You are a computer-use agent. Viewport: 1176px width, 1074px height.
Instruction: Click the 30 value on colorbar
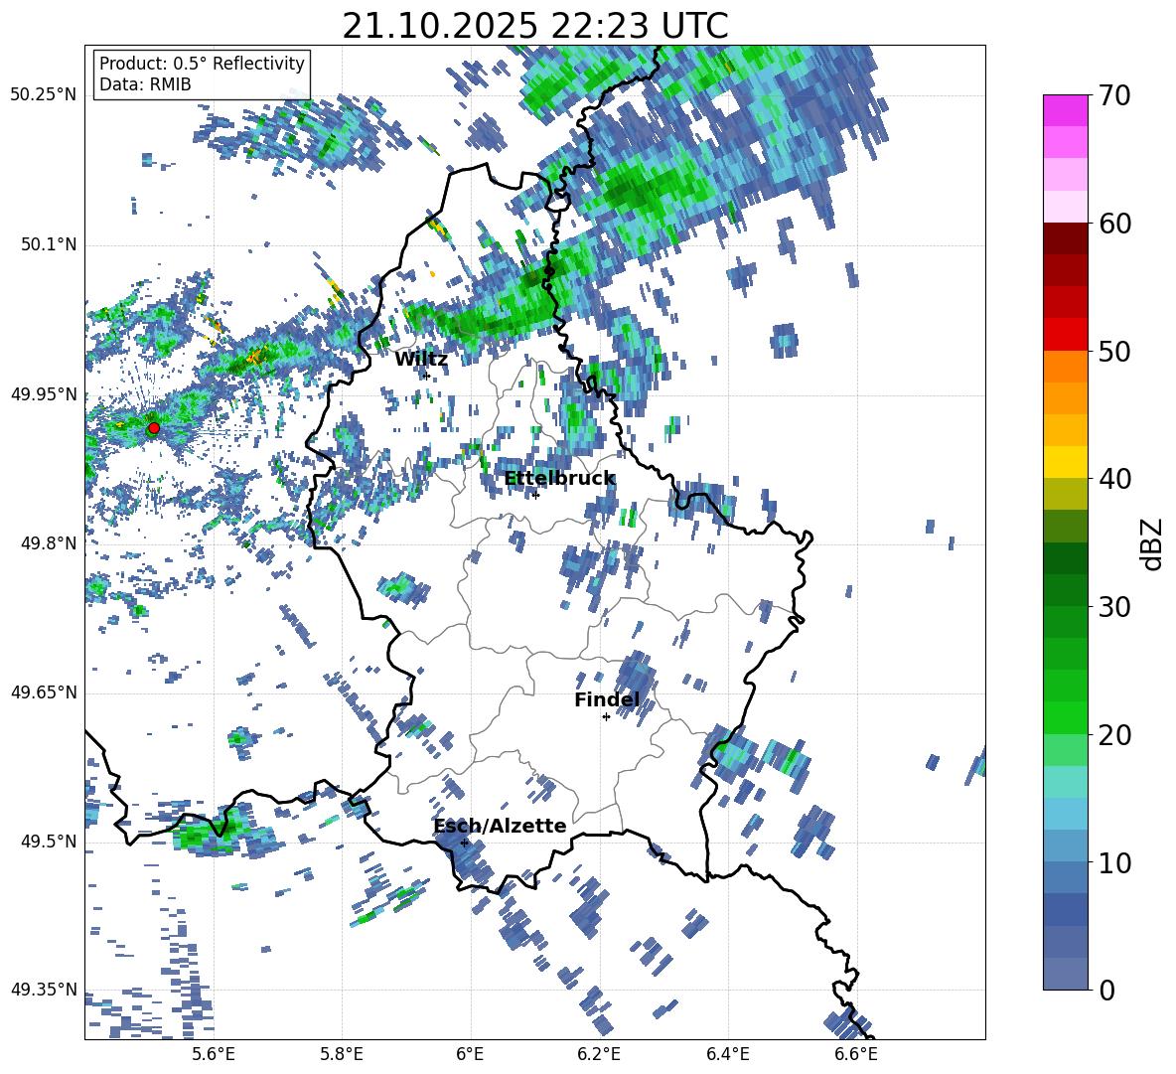(x=1114, y=607)
